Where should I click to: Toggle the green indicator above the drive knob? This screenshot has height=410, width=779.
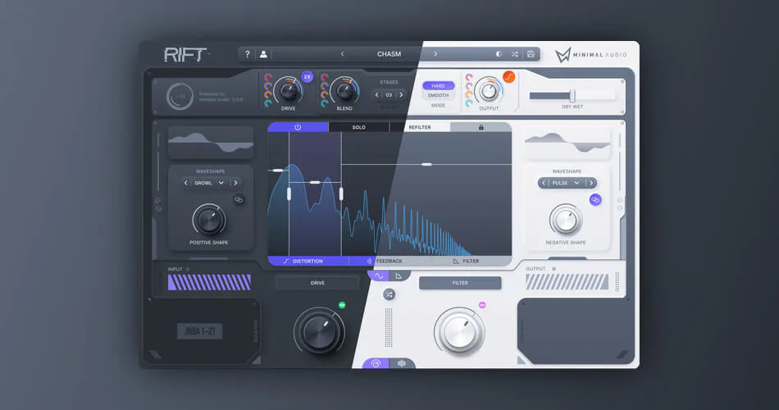[342, 305]
